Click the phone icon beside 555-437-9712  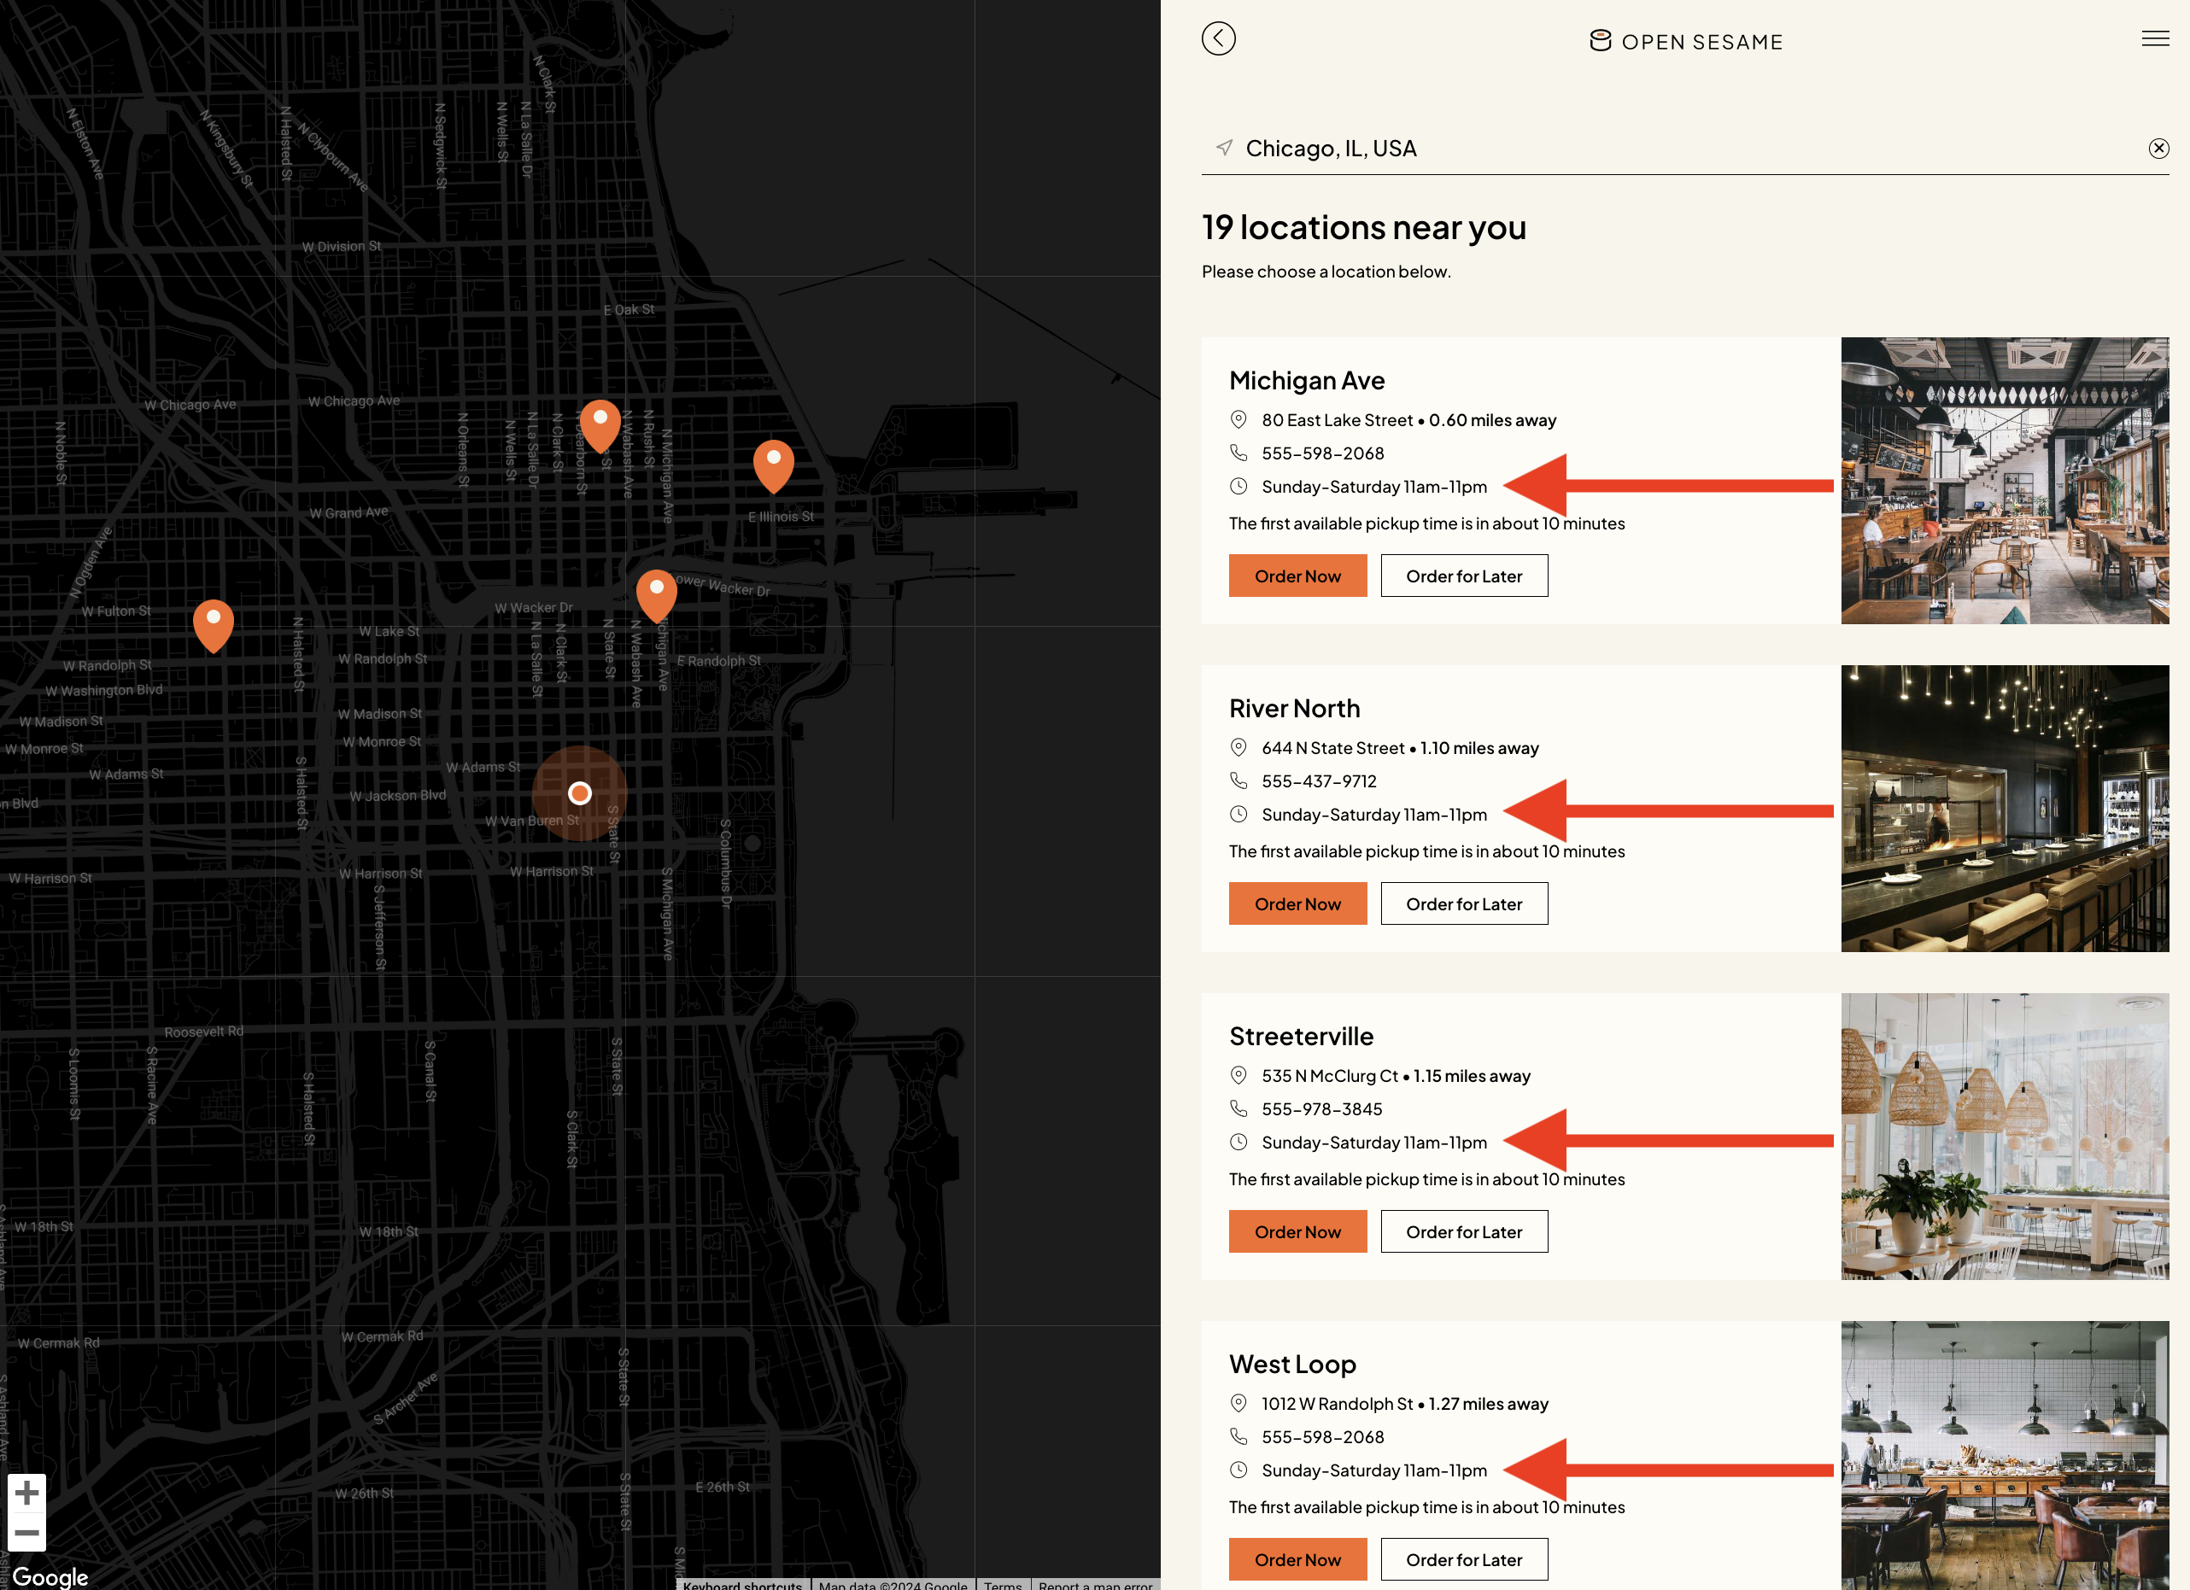[x=1237, y=780]
